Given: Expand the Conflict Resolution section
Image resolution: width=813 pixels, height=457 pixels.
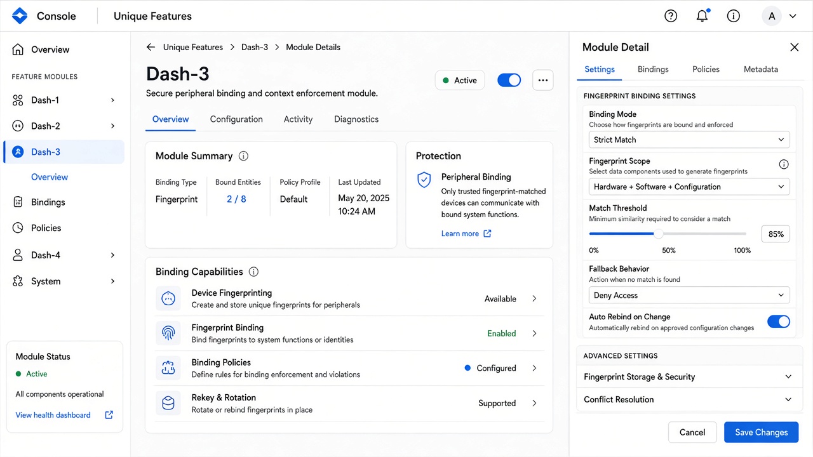Looking at the screenshot, I should pyautogui.click(x=689, y=400).
